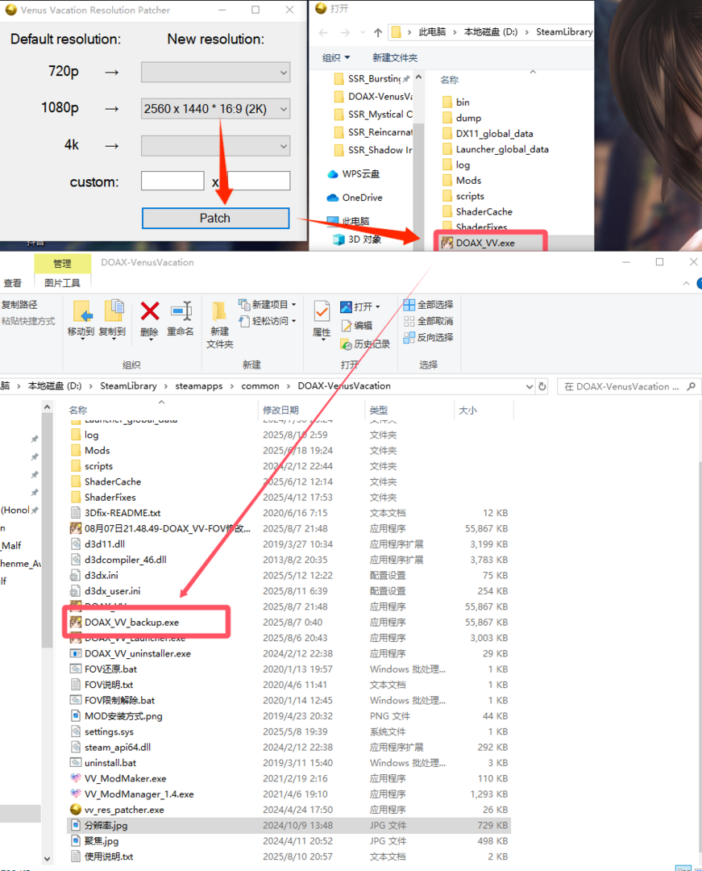The height and width of the screenshot is (871, 702).
Task: Click common in the Explorer address path
Action: pos(260,385)
